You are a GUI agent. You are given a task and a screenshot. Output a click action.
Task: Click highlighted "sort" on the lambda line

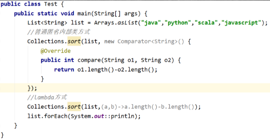click(x=74, y=107)
